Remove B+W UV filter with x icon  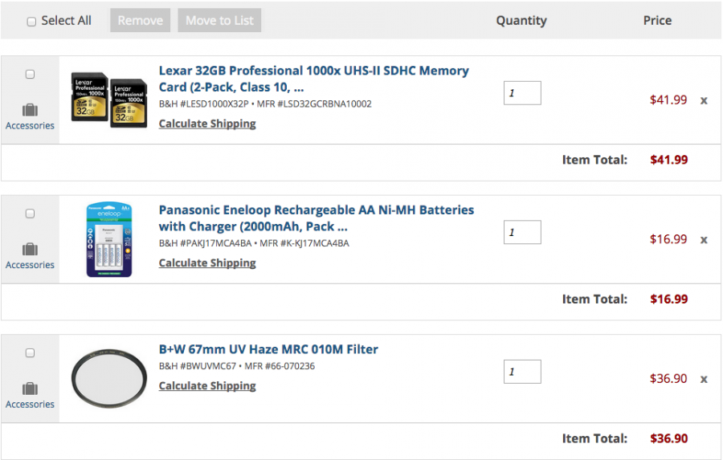704,379
